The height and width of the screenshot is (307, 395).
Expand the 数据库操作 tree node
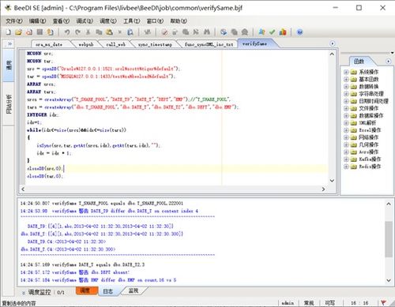pos(346,116)
